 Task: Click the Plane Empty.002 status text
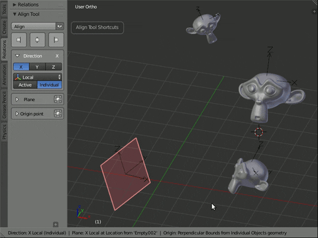pos(115,233)
